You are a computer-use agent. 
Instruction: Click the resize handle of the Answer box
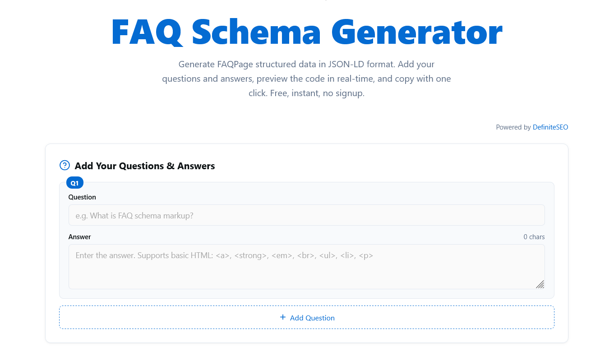(540, 284)
